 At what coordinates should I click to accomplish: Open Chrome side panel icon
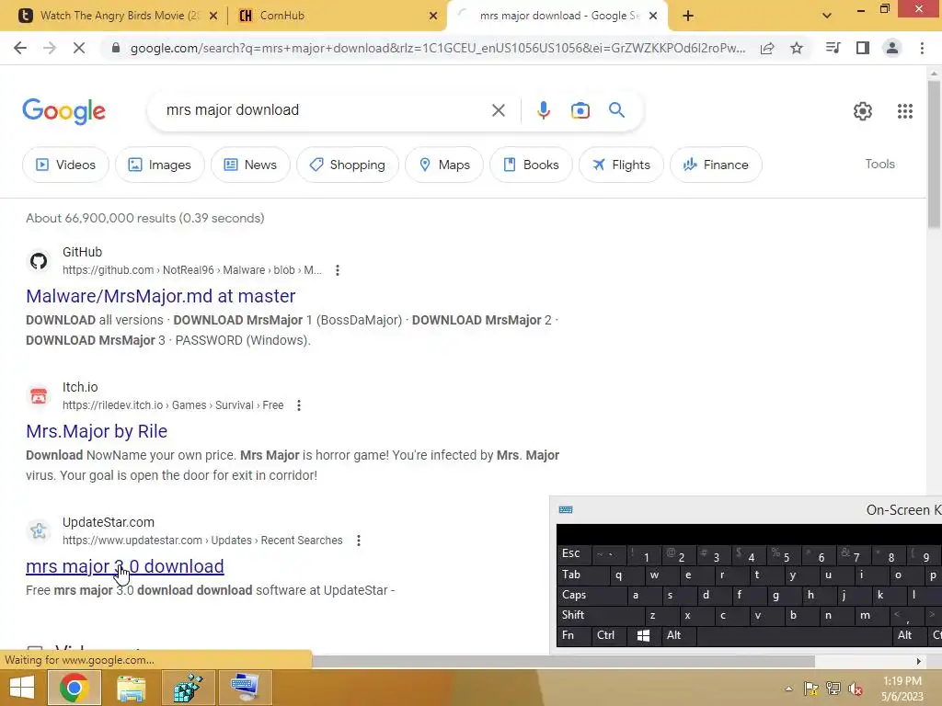click(x=863, y=48)
